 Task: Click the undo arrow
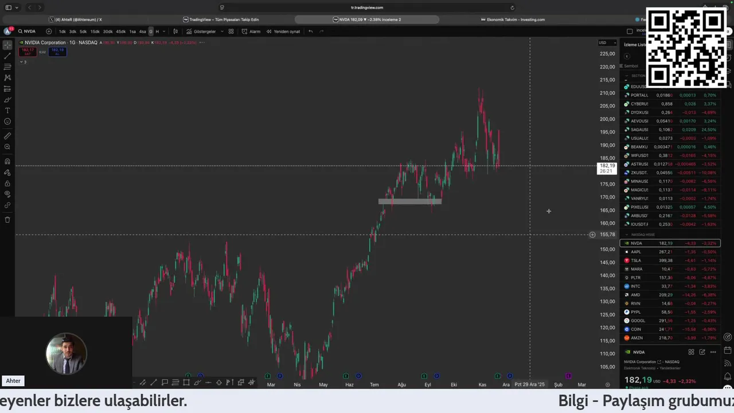coord(310,32)
